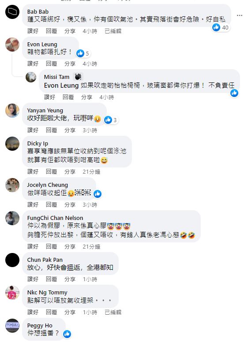Image resolution: width=248 pixels, height=342 pixels.
Task: View edit history 已編輯 on Nkc Ng Tommy's comment
Action: coord(113,312)
